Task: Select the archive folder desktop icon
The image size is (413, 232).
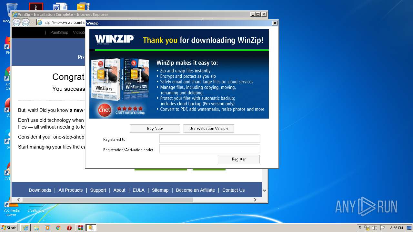Action: 83,6
